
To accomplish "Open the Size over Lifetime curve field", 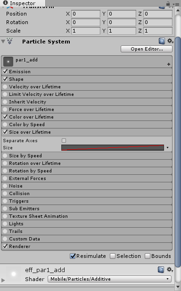I will tap(113, 147).
